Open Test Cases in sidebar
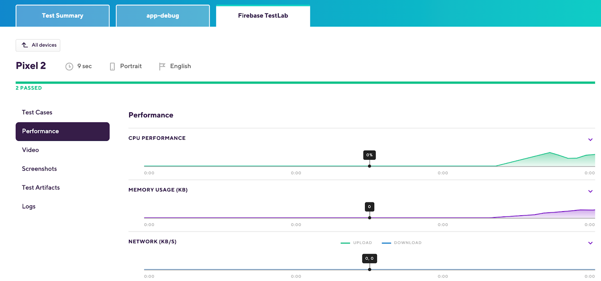This screenshot has height=281, width=601. pos(62,112)
